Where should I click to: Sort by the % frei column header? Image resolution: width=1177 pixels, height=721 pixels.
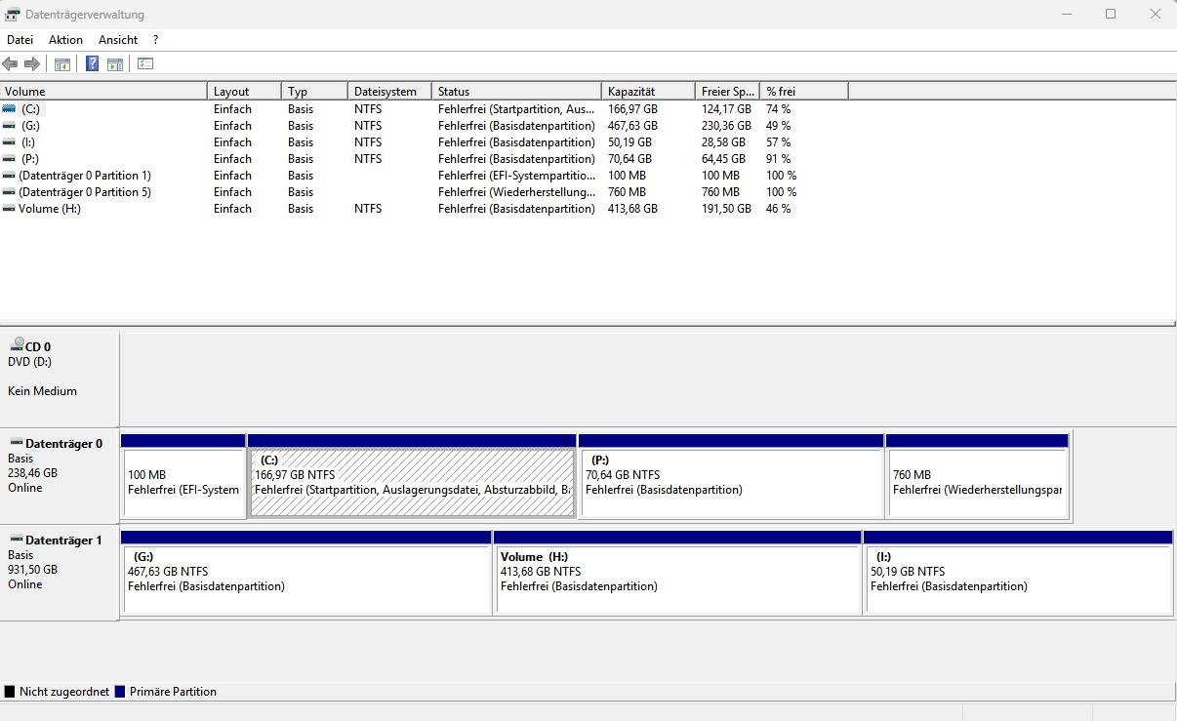804,92
